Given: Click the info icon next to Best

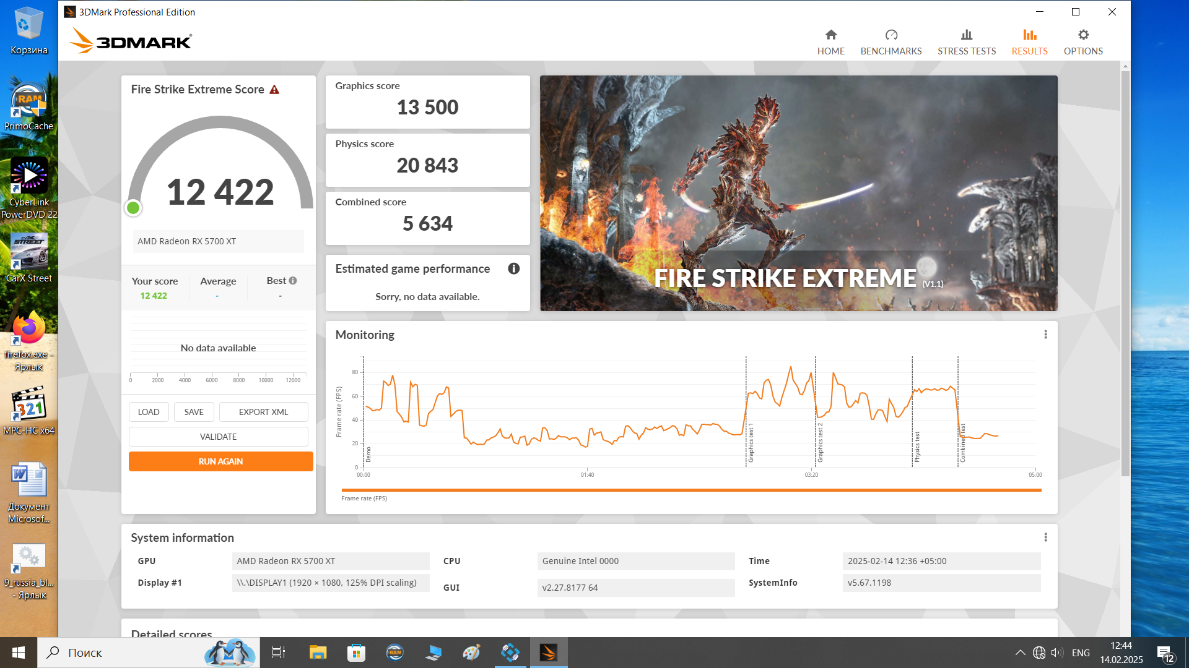Looking at the screenshot, I should pos(293,281).
